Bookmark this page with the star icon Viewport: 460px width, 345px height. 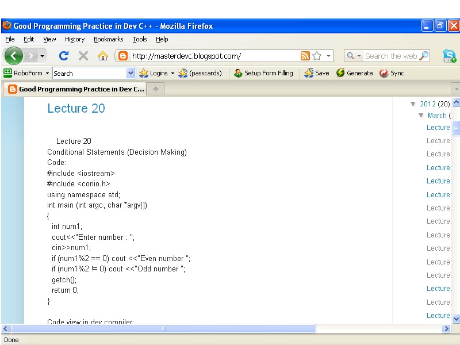[x=317, y=56]
